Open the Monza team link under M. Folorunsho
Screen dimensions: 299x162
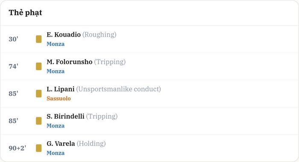pyautogui.click(x=56, y=71)
